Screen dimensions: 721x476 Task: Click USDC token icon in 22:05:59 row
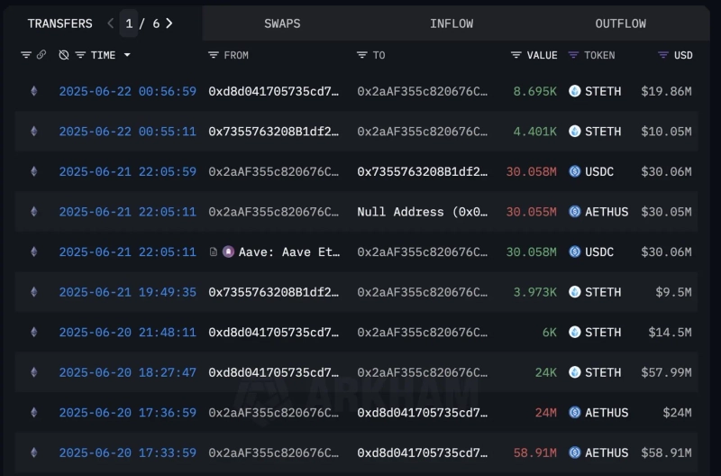[575, 171]
